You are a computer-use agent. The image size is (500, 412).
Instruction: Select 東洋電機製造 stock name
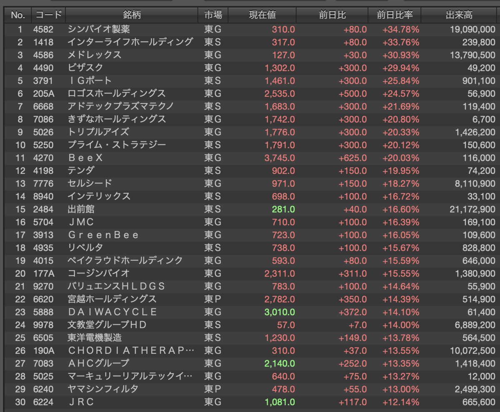tap(95, 337)
